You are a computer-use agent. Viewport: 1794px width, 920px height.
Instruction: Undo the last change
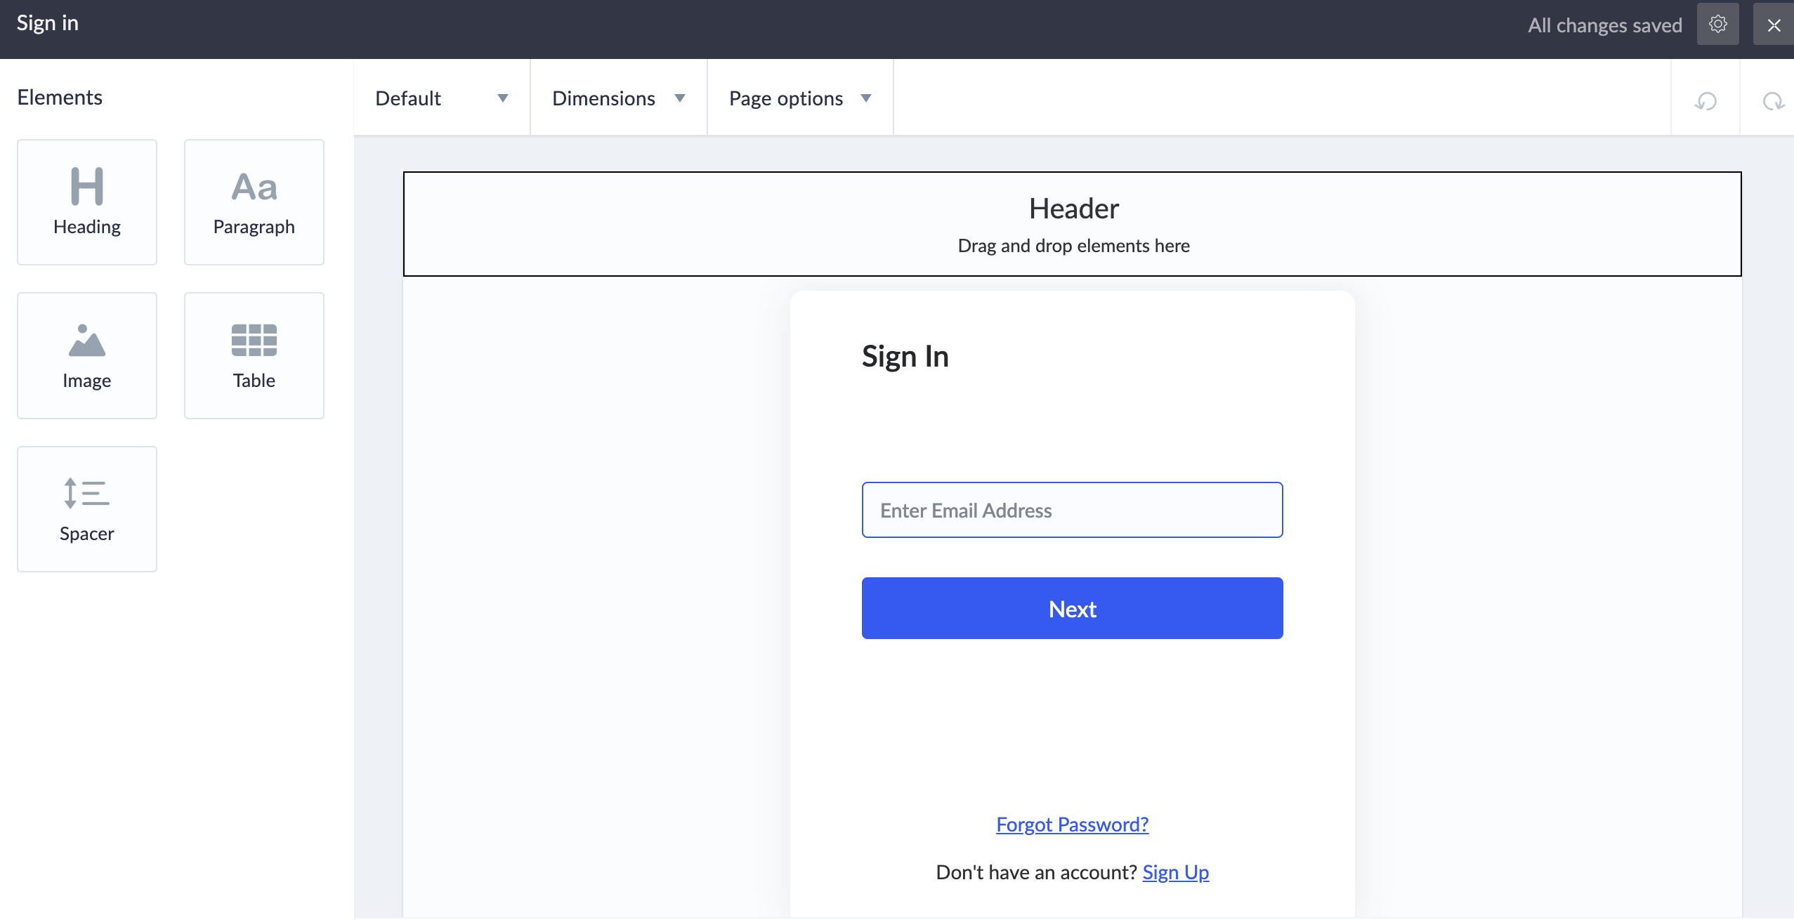pos(1705,102)
